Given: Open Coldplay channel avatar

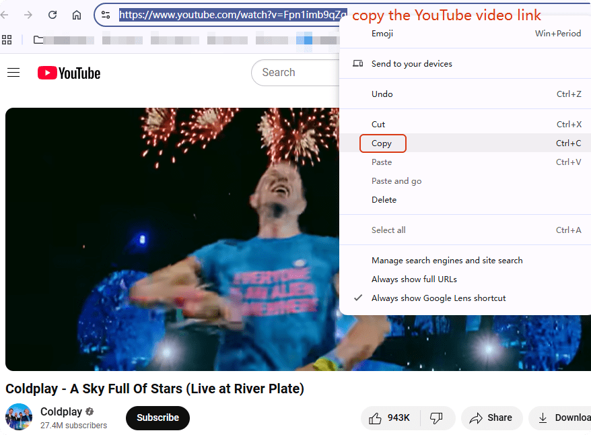Looking at the screenshot, I should pyautogui.click(x=19, y=417).
